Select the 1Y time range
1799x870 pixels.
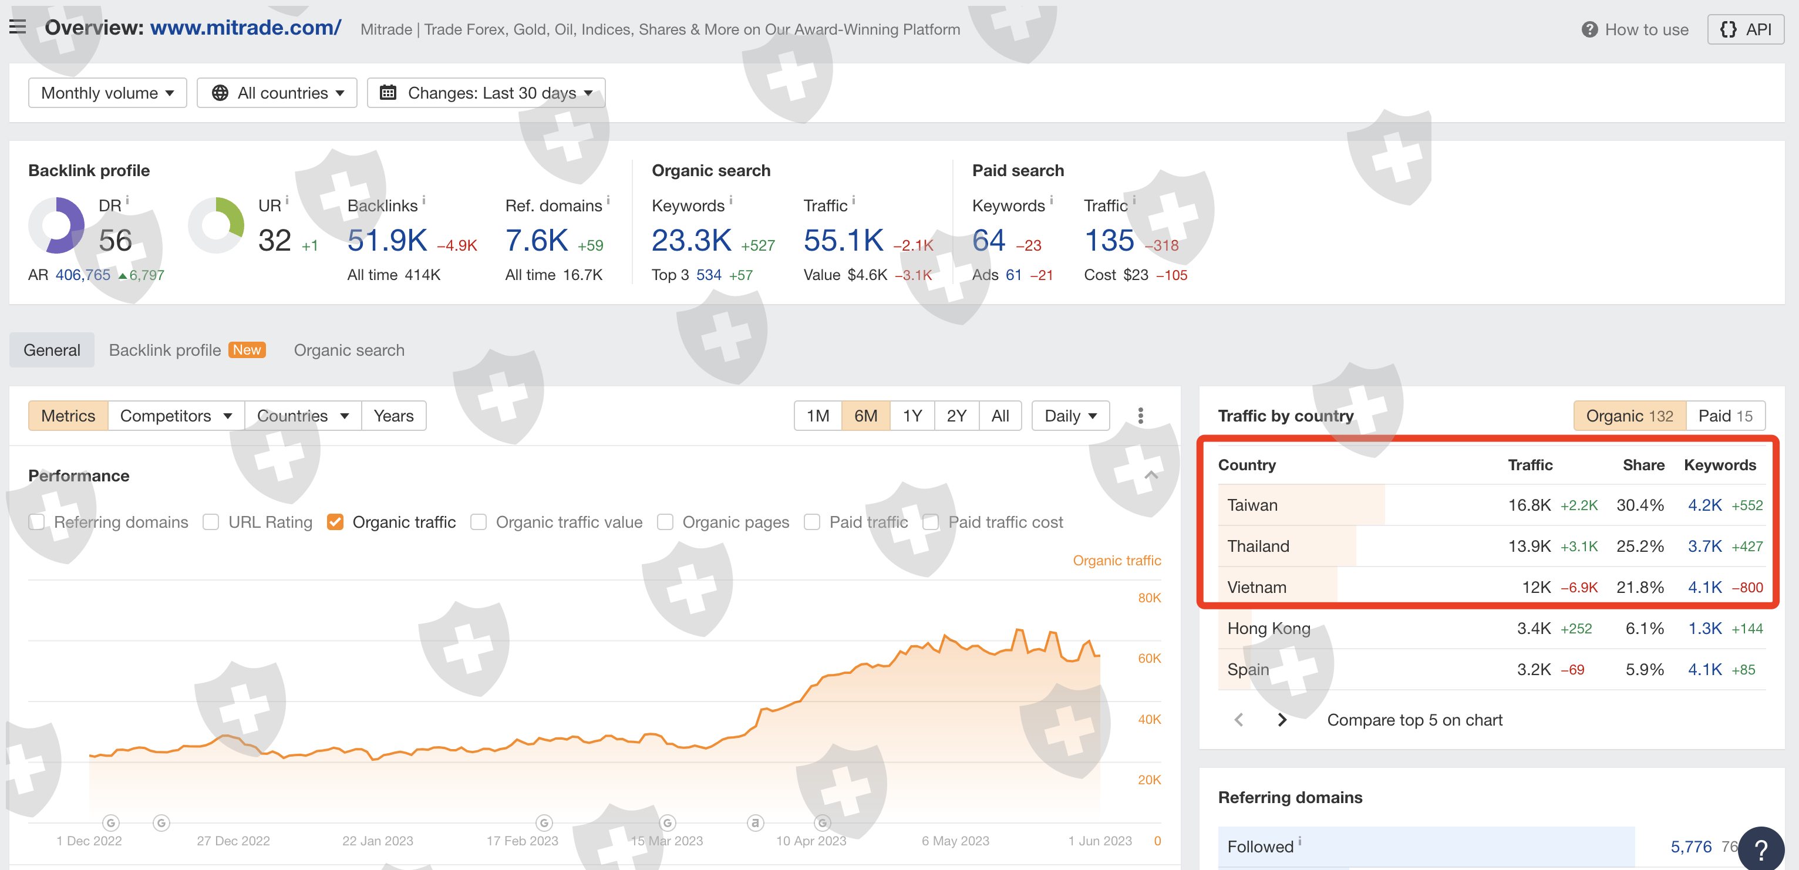[x=912, y=416]
